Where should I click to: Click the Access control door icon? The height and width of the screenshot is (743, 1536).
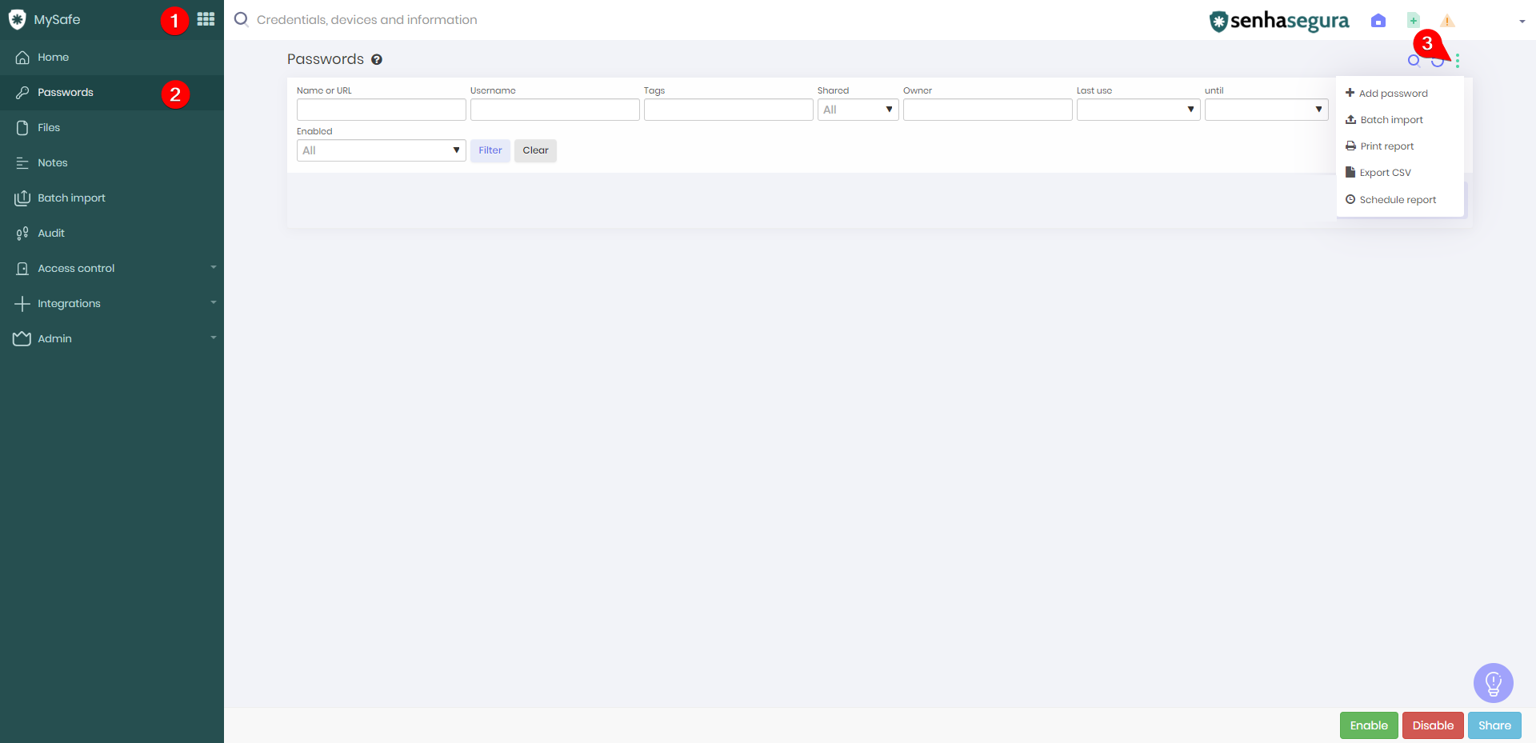tap(22, 269)
